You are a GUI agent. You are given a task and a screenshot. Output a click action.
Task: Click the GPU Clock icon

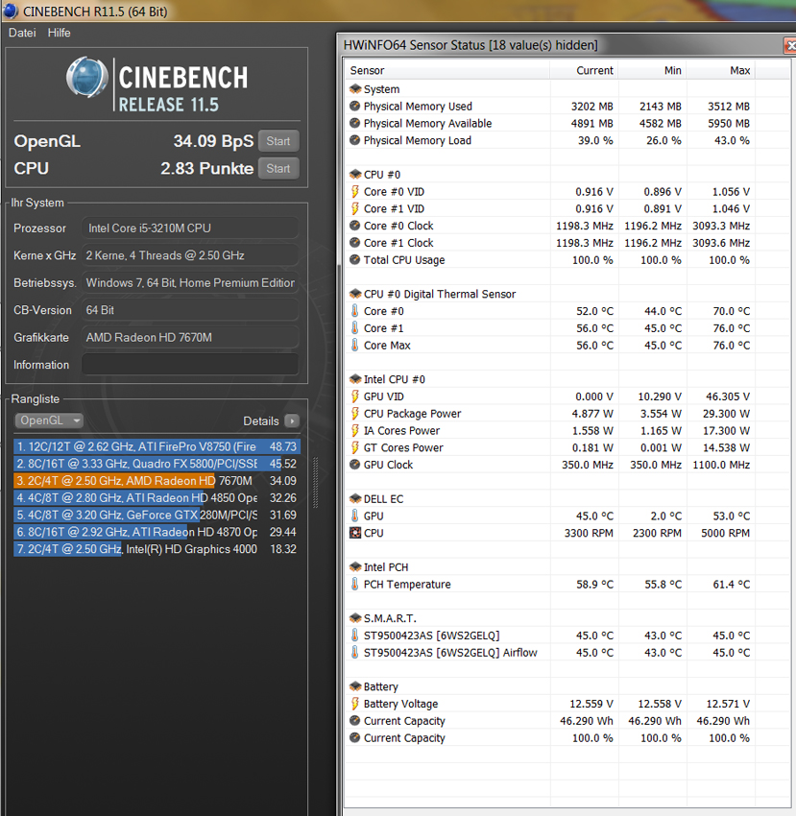(355, 465)
